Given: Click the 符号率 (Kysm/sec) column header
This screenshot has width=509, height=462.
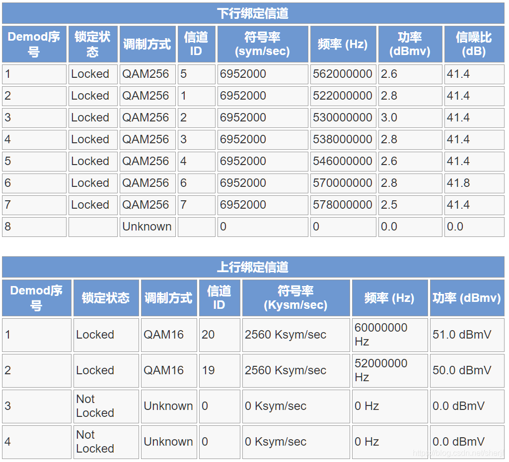Looking at the screenshot, I should point(295,298).
